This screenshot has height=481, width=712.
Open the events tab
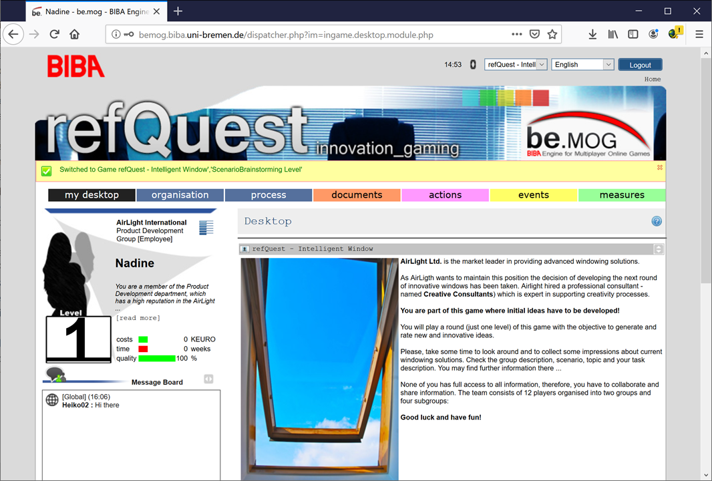[x=534, y=195]
